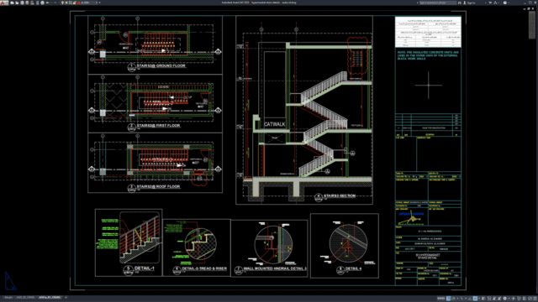The height and width of the screenshot is (302, 538).
Task: Click the Sign In link
Action: (x=472, y=3)
